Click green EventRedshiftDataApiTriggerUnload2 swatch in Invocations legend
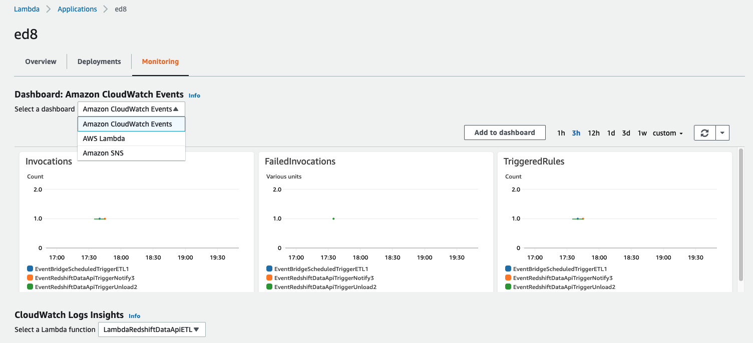This screenshot has width=753, height=343. click(30, 286)
